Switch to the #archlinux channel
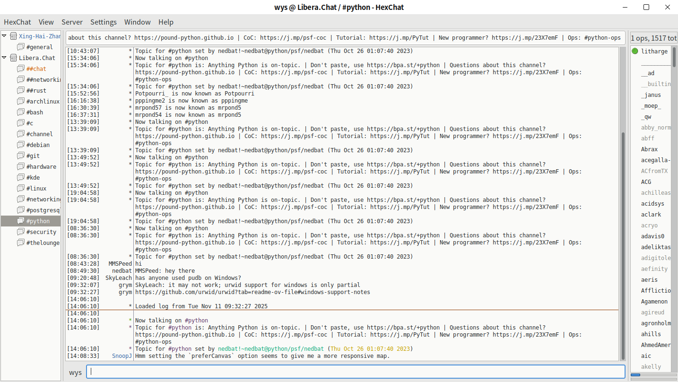The height and width of the screenshot is (382, 678). pos(43,101)
